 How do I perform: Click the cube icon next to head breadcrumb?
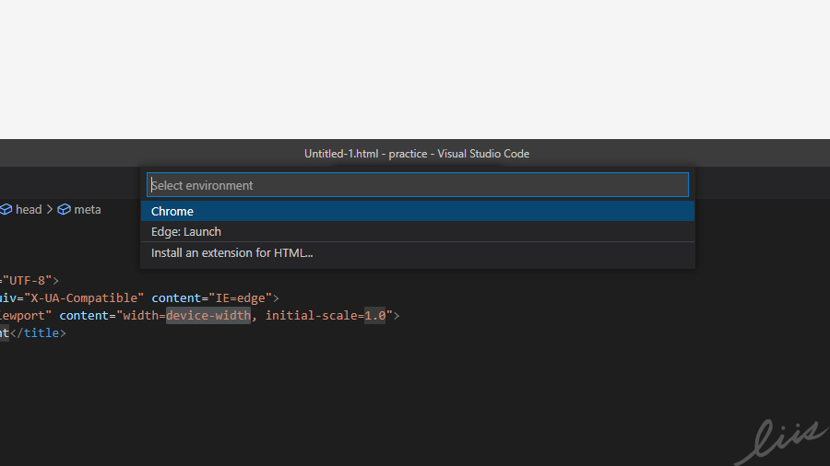tap(6, 209)
